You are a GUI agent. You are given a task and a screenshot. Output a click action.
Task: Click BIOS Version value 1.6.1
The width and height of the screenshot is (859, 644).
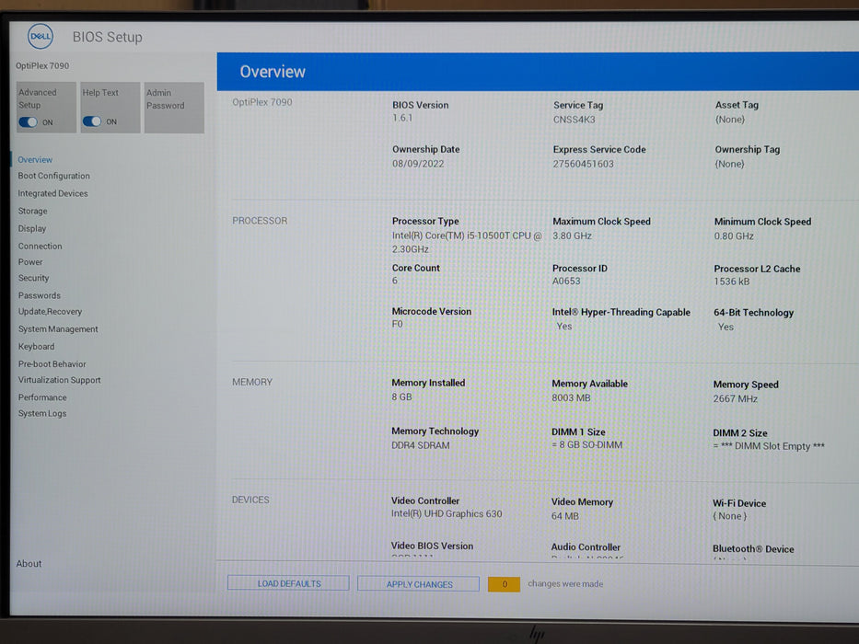coord(402,118)
